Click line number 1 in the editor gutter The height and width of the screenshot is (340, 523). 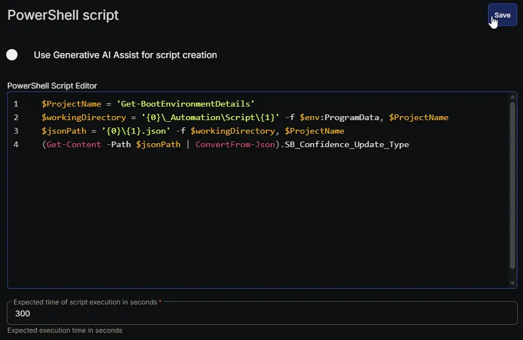(x=16, y=104)
